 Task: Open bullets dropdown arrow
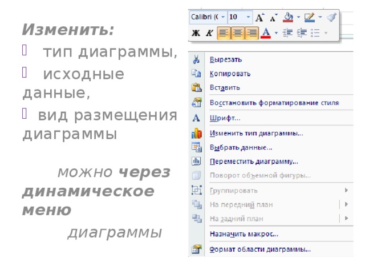[326, 33]
